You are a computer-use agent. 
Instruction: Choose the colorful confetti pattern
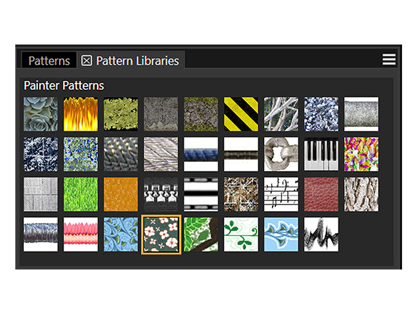[361, 154]
